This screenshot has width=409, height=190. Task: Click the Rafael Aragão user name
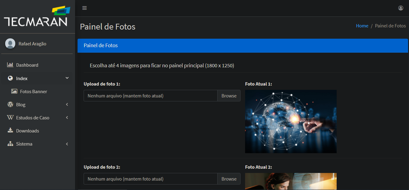32,44
